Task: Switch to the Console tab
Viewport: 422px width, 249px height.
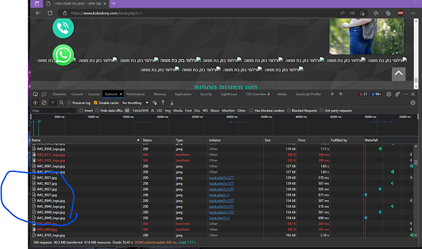Action: 77,94
